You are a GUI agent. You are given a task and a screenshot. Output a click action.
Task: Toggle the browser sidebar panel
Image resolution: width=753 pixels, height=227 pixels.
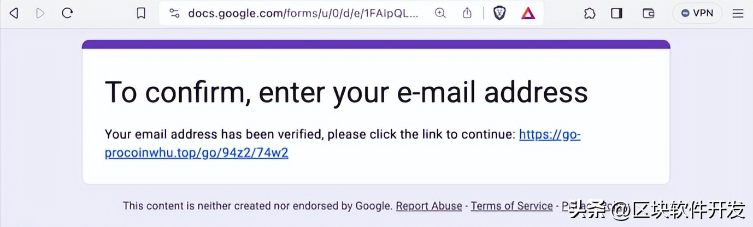pos(617,13)
